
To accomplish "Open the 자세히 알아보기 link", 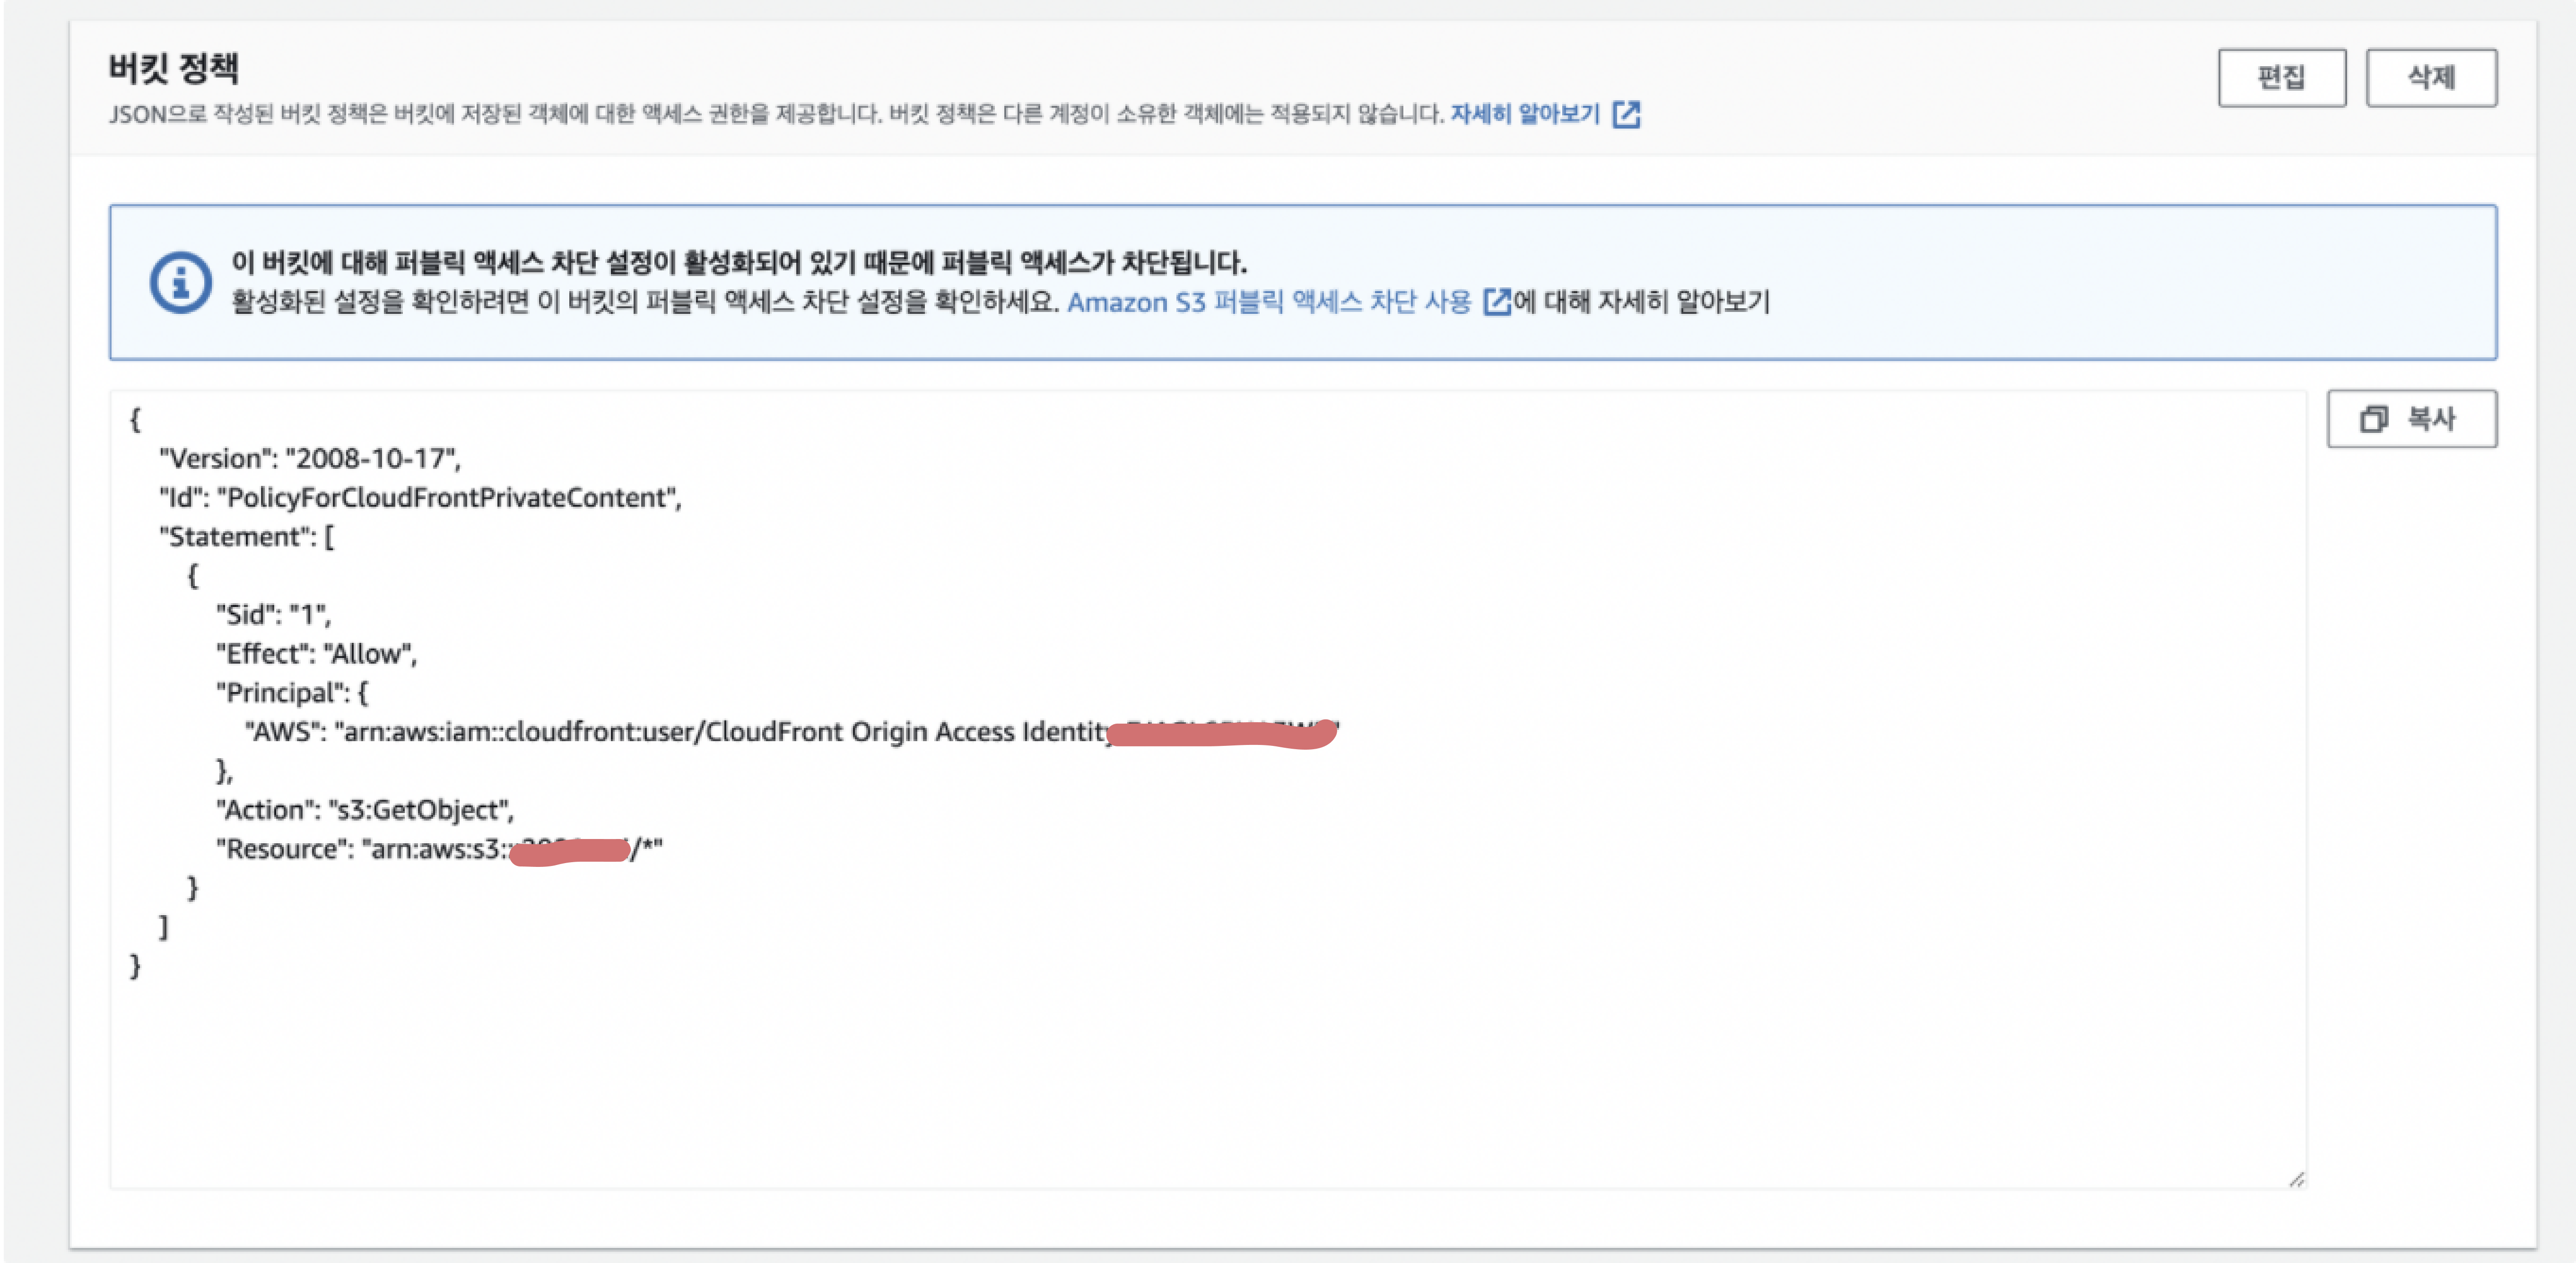I will 1524,114.
